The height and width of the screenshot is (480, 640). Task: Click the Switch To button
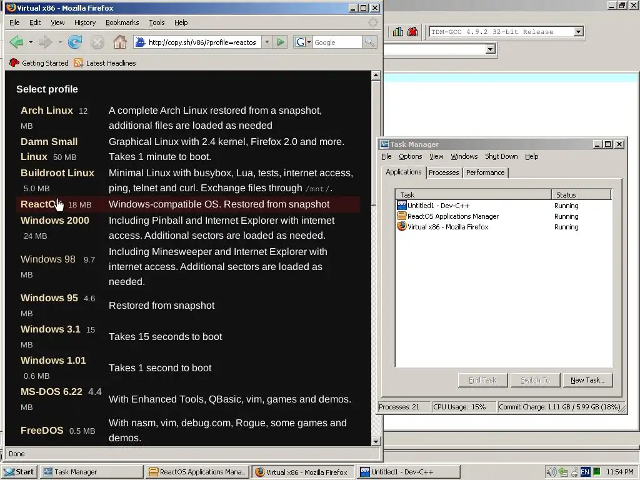tap(535, 380)
